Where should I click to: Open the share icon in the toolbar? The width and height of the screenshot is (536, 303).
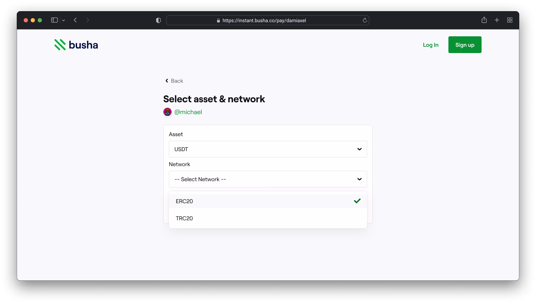(484, 20)
